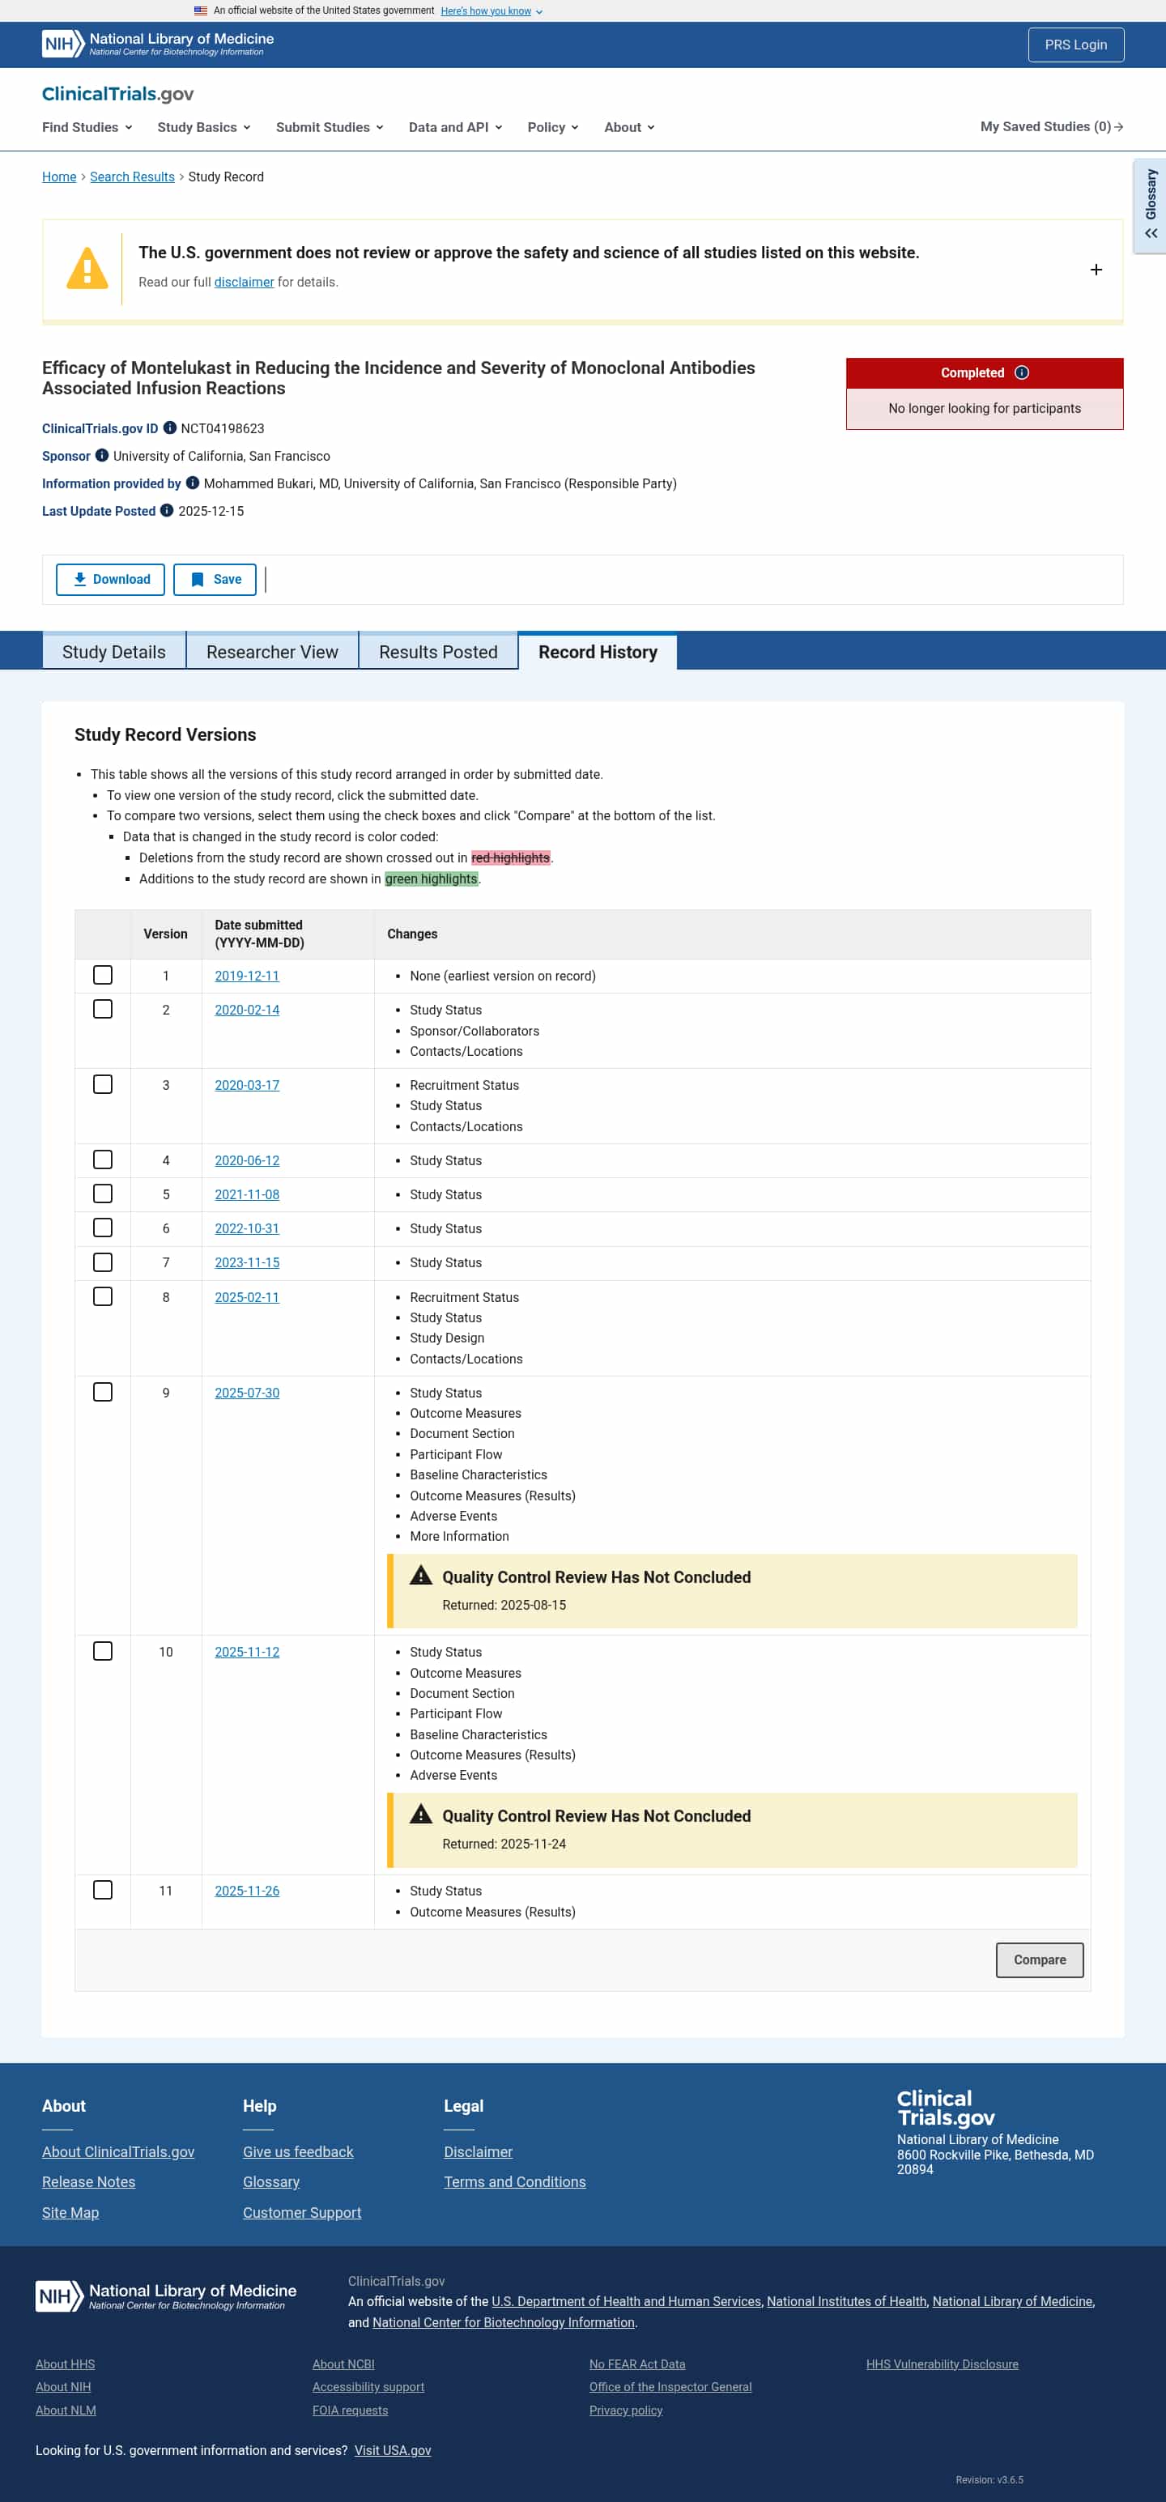
Task: Expand Here's how you know dropdown
Action: point(492,11)
